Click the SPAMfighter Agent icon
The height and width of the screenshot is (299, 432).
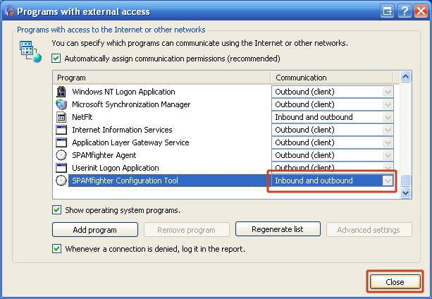pos(61,155)
